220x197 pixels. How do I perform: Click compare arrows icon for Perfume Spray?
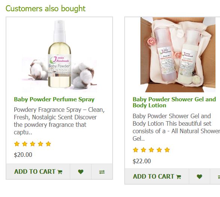[x=102, y=171]
